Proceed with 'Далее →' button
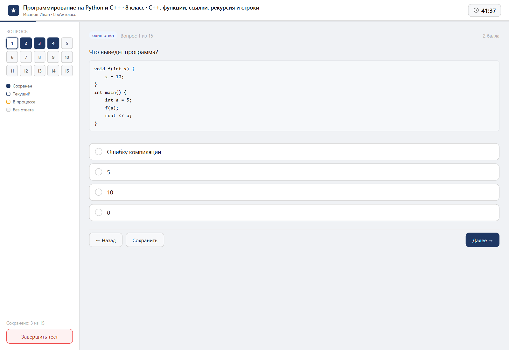 [x=482, y=240]
